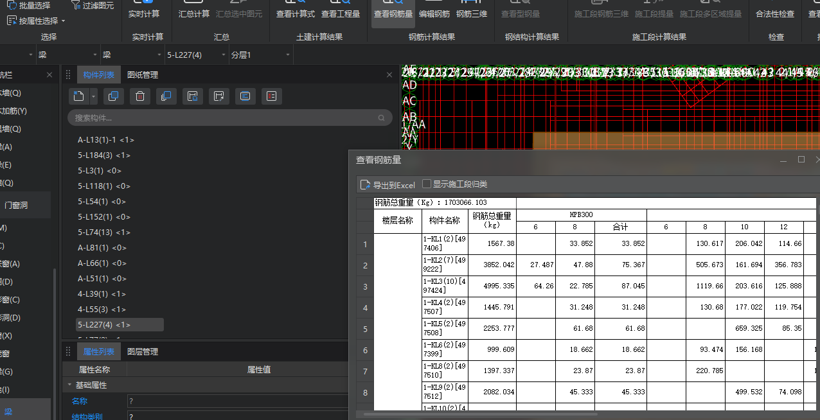The height and width of the screenshot is (420, 820).
Task: Select component 5-L118(1) <0>
Action: (x=104, y=186)
